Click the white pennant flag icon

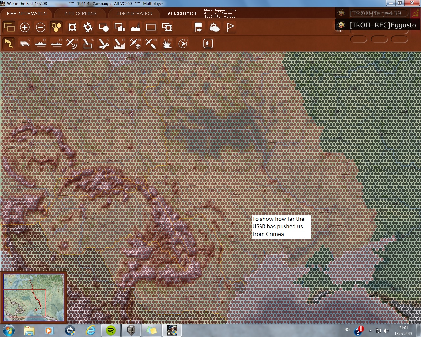point(230,27)
